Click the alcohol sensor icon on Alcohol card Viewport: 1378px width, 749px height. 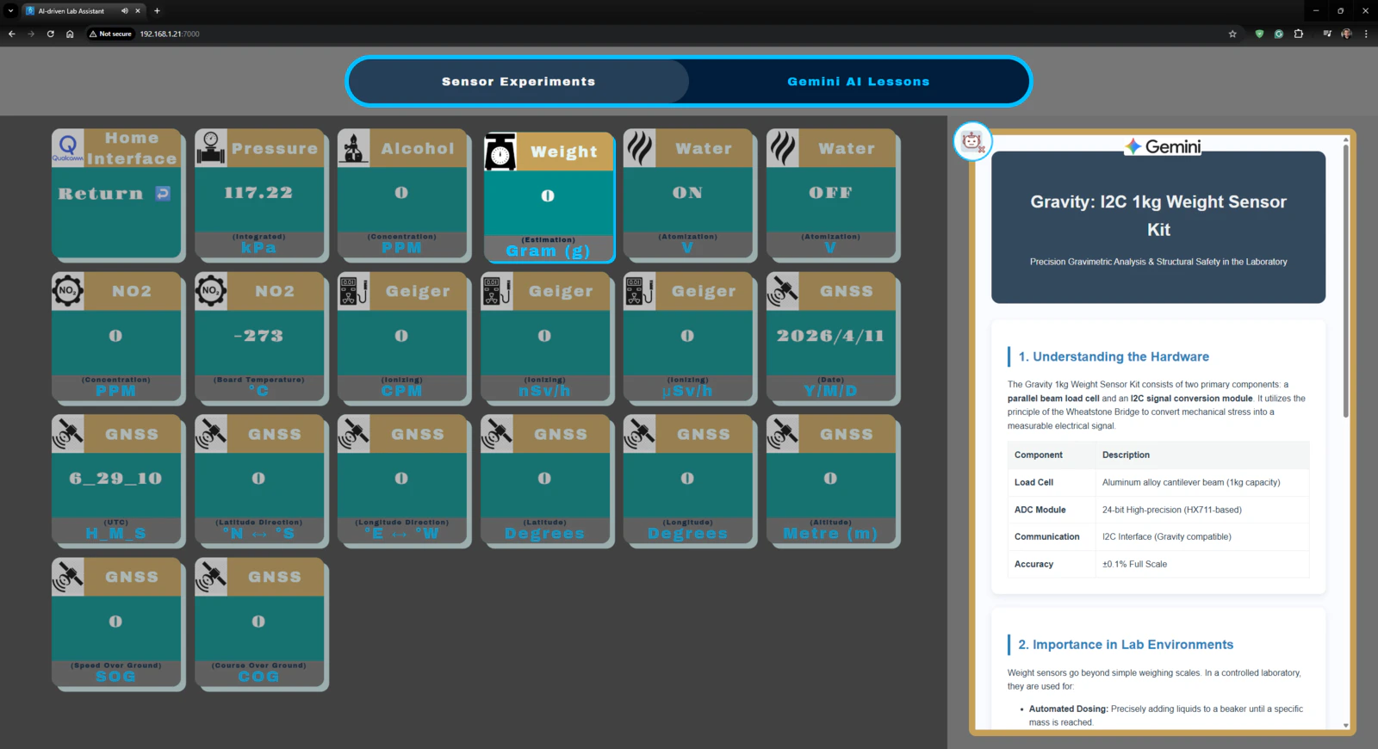coord(354,147)
